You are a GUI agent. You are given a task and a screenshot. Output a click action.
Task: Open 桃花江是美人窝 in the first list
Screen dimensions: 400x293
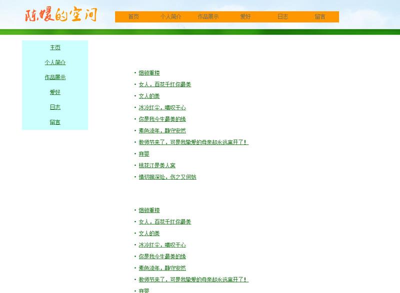[157, 166]
